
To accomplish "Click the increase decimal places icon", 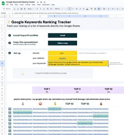I will click(48, 9).
